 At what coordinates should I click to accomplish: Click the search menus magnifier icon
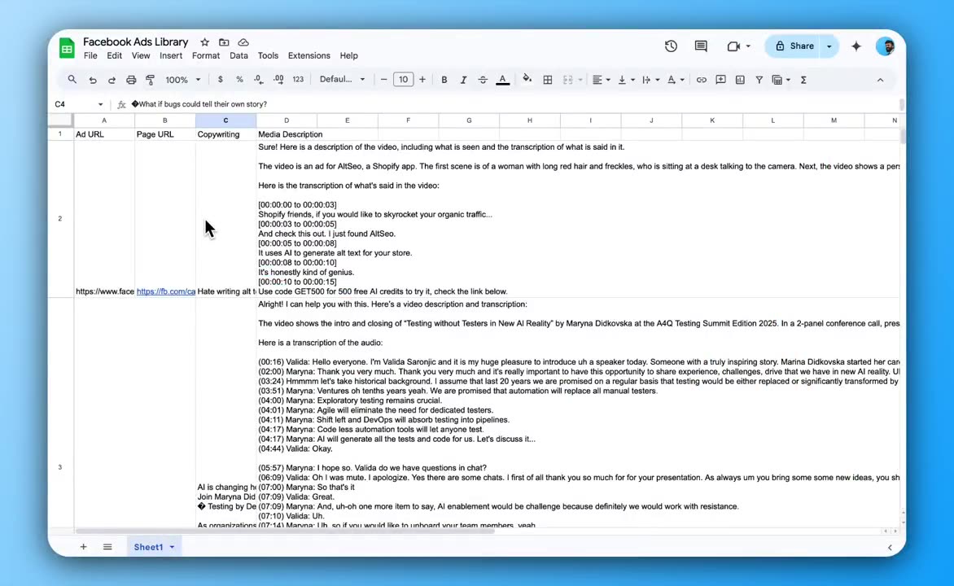(72, 80)
